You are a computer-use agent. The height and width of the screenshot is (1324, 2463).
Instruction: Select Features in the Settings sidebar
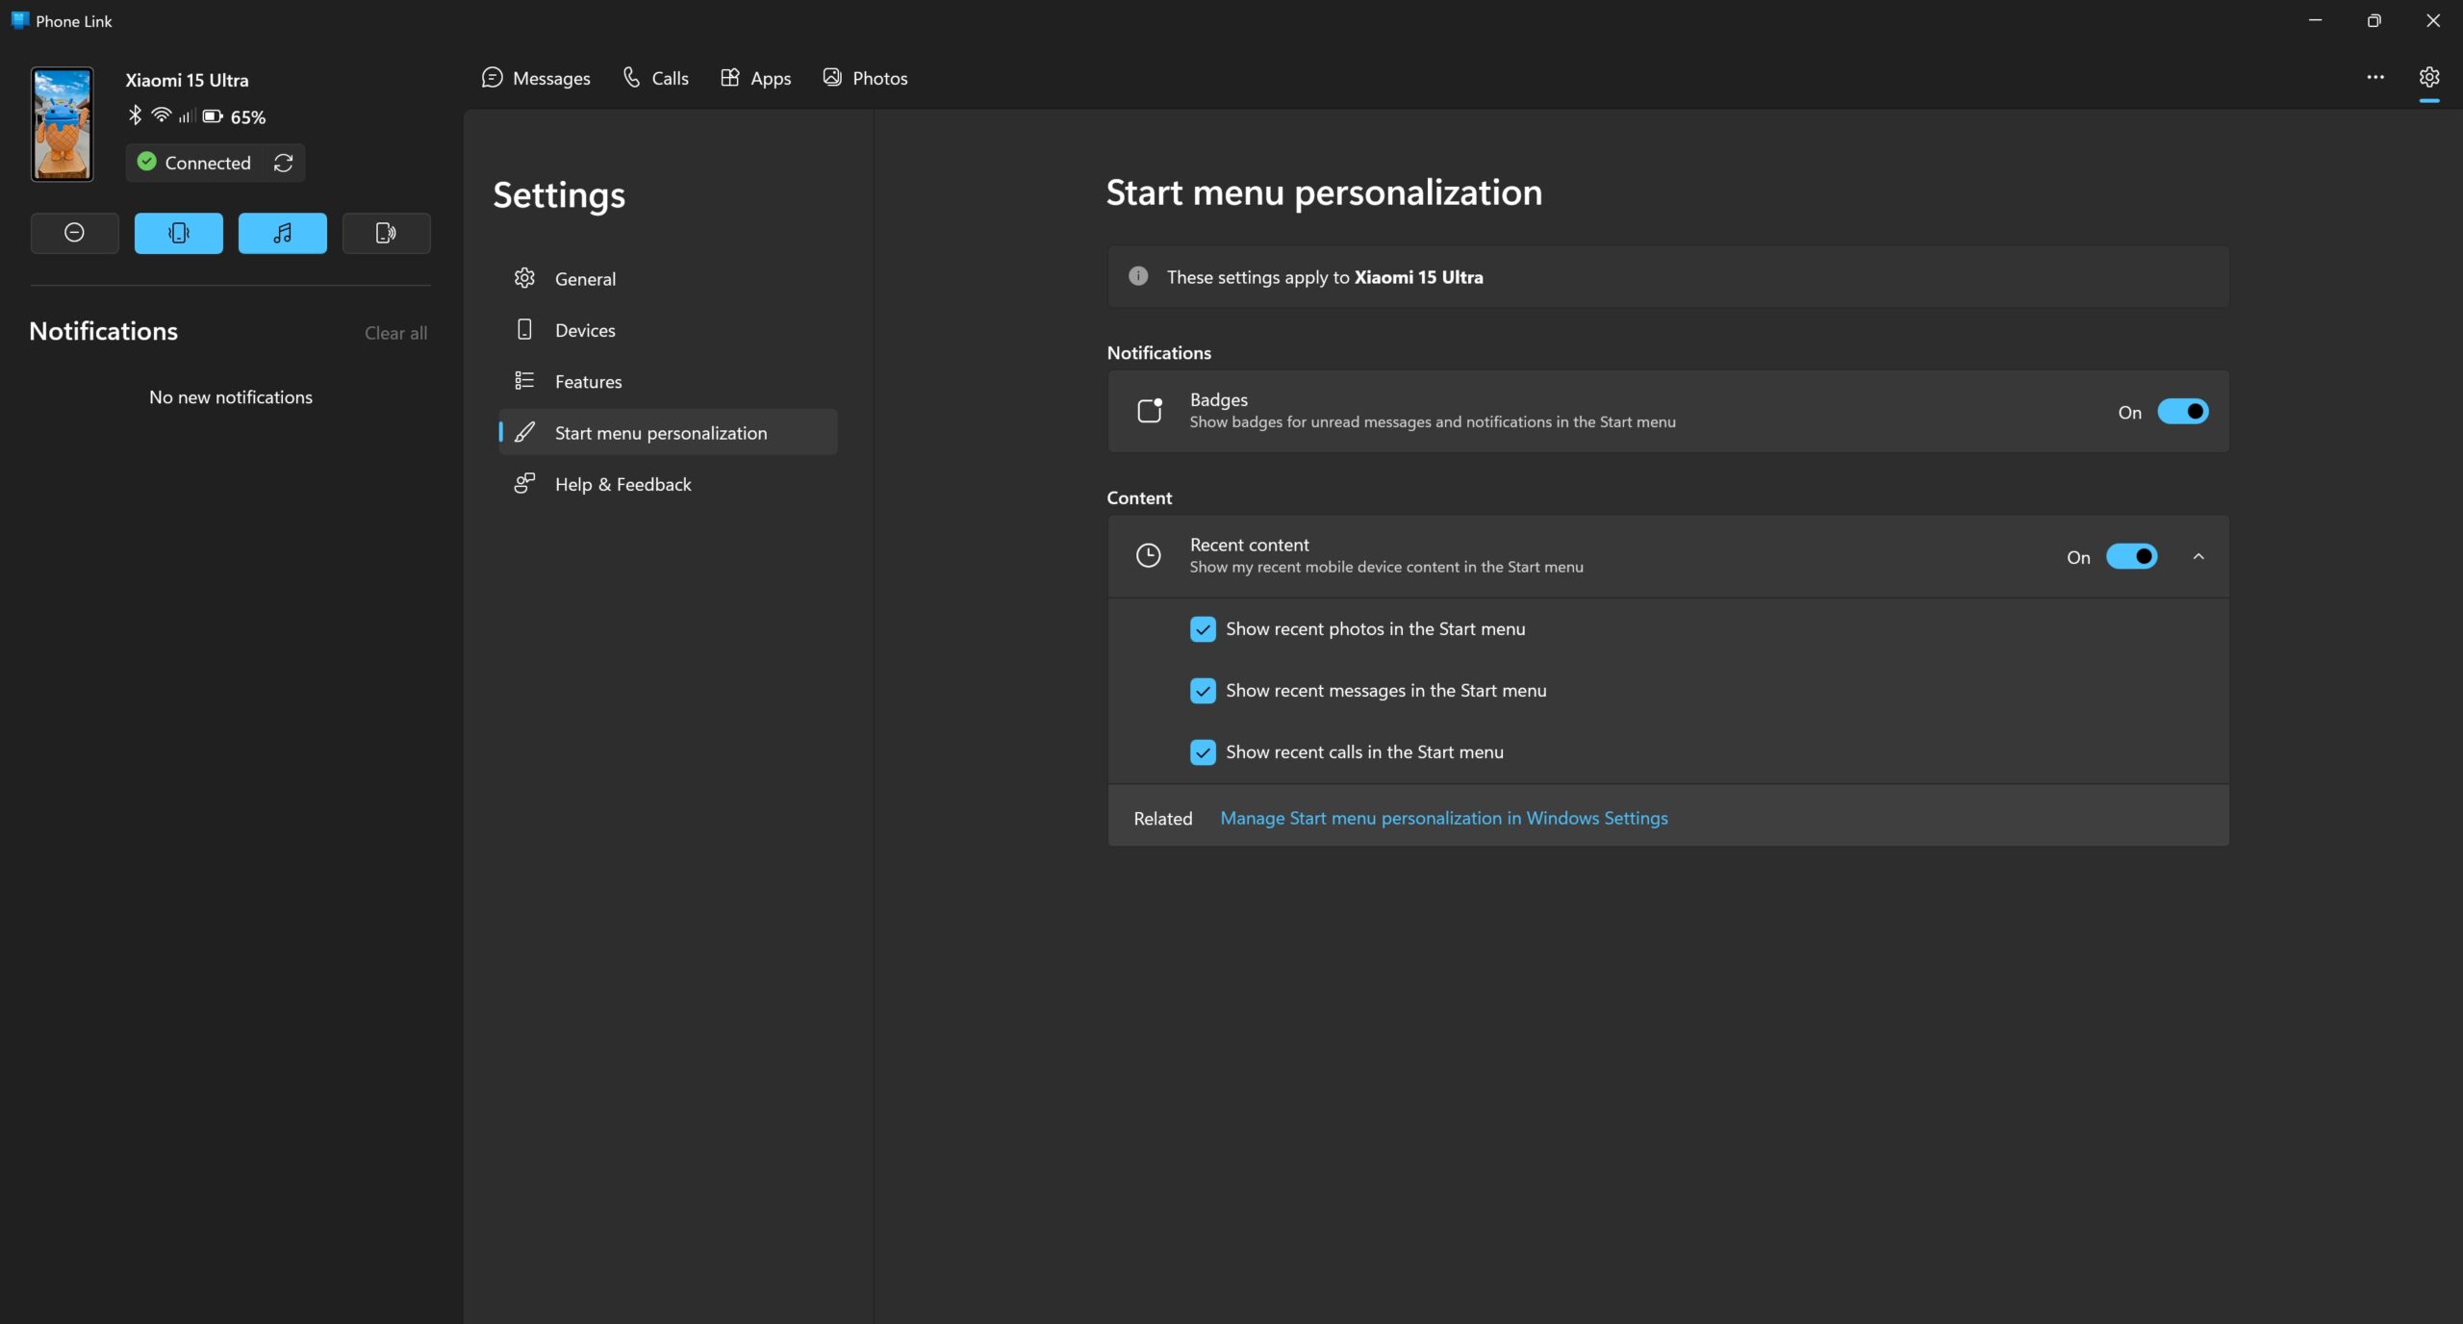tap(588, 382)
